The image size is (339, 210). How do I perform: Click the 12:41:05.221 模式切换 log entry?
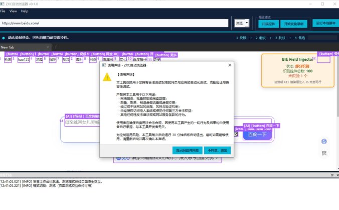pos(46,186)
